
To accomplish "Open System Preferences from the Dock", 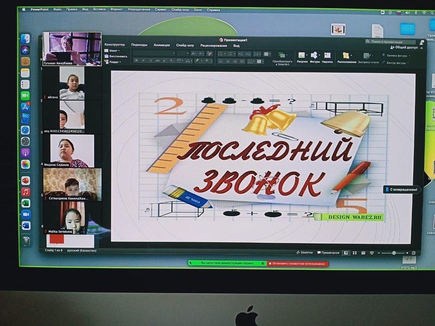I will [x=25, y=141].
